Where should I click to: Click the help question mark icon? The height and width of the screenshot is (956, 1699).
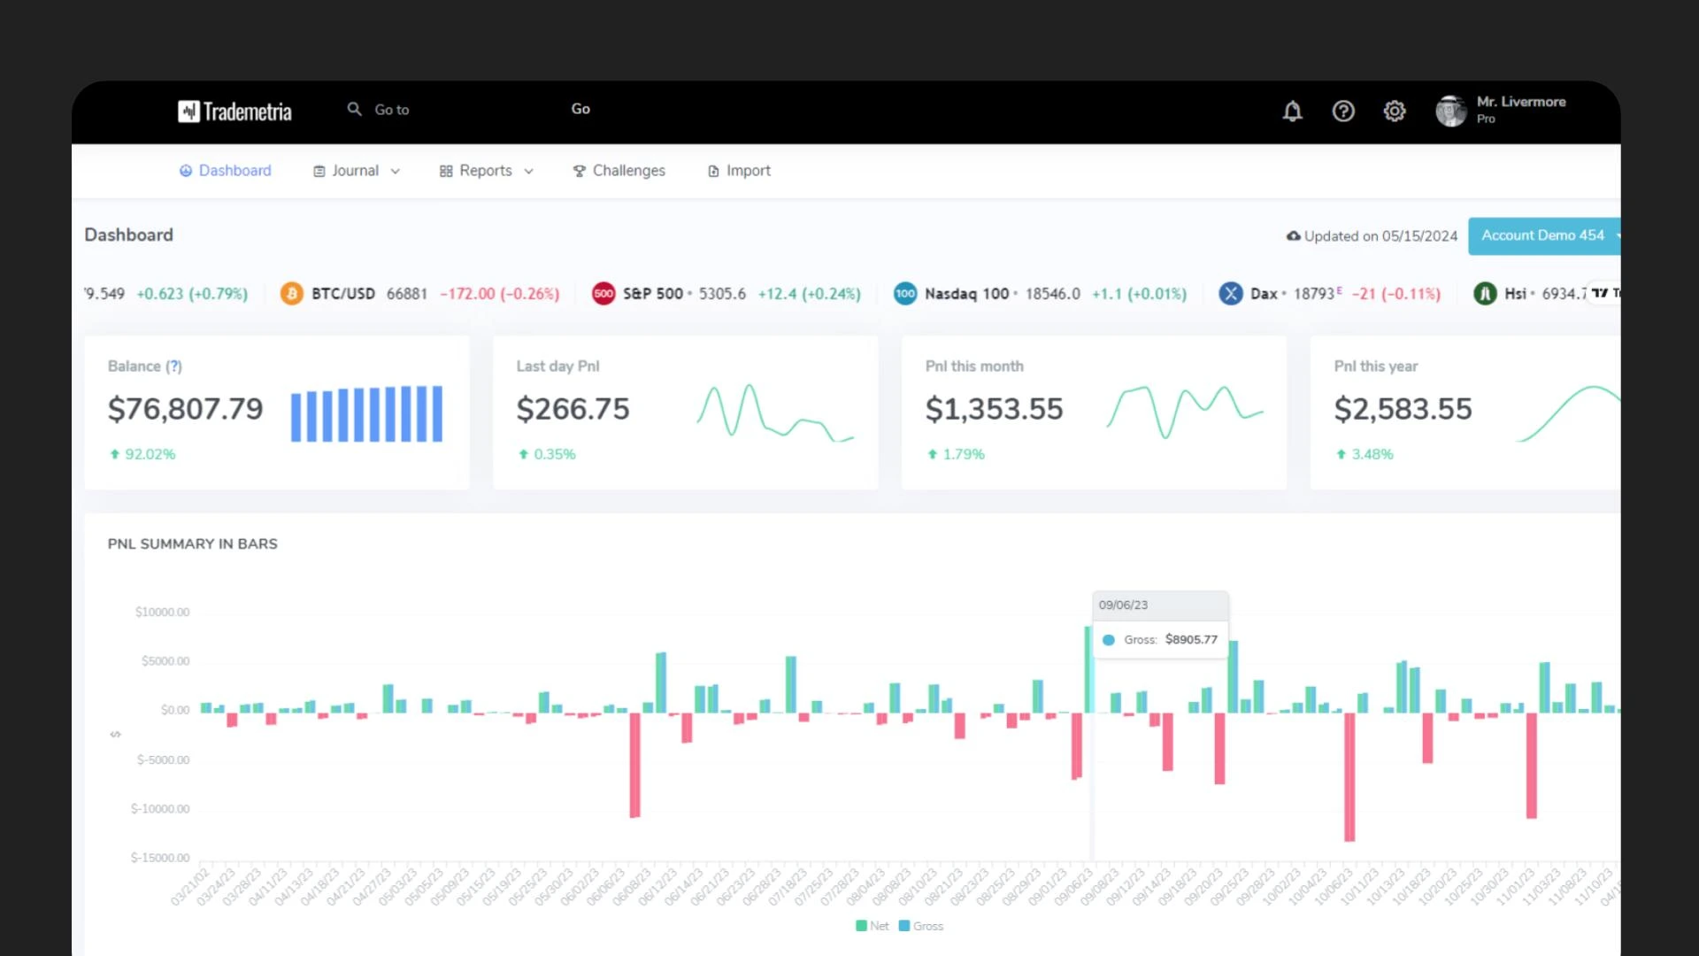pyautogui.click(x=1343, y=112)
